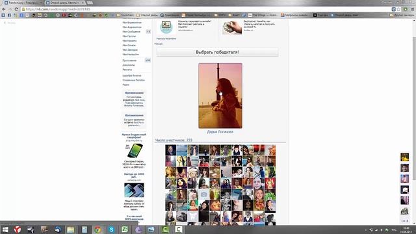Open the Открой дверь bookmark folder
The image size is (416, 234).
148,16
